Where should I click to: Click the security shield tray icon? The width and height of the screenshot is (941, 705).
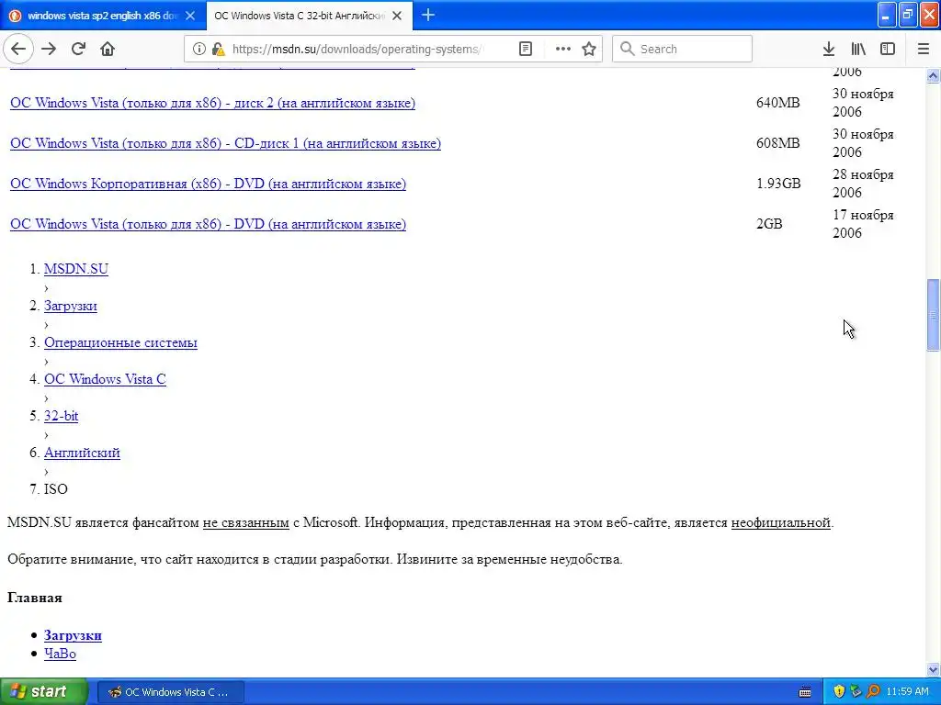[839, 692]
